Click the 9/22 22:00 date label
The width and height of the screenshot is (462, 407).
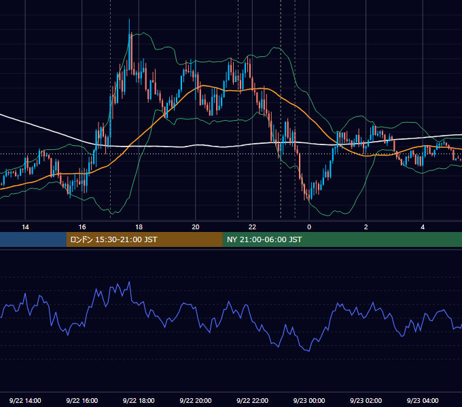tap(252, 400)
